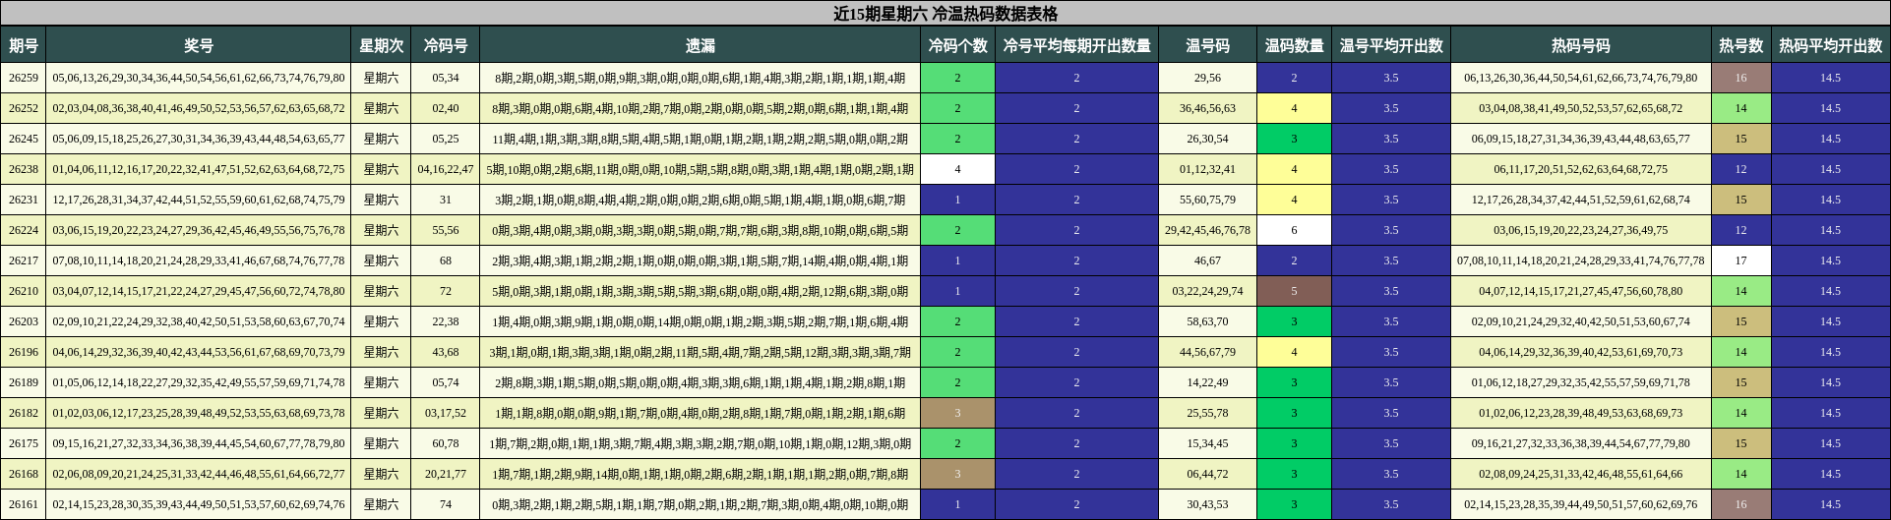The image size is (1891, 520).
Task: Click cold numbers cell 02,40
Action: pos(446,108)
